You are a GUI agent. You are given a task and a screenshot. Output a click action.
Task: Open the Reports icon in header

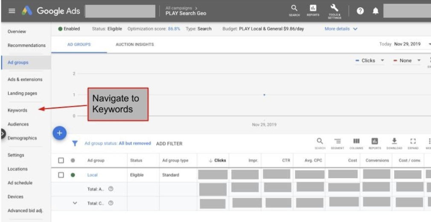(x=313, y=10)
